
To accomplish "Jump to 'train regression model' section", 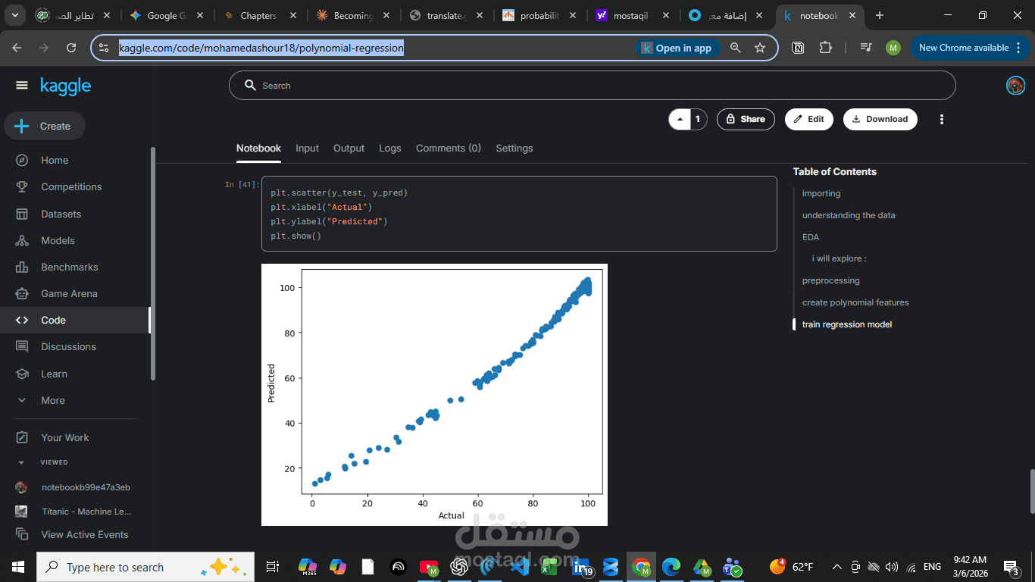I will coord(847,324).
